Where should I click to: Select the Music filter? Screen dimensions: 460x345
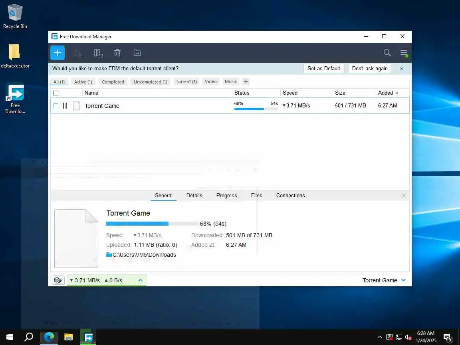coord(230,81)
